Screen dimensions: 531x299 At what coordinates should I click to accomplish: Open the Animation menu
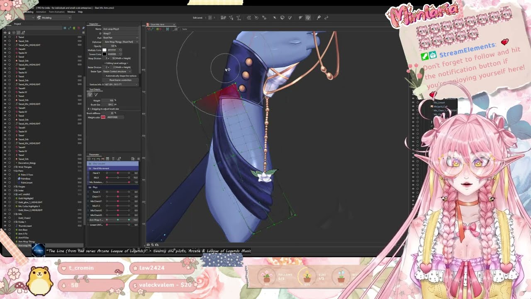(x=41, y=12)
